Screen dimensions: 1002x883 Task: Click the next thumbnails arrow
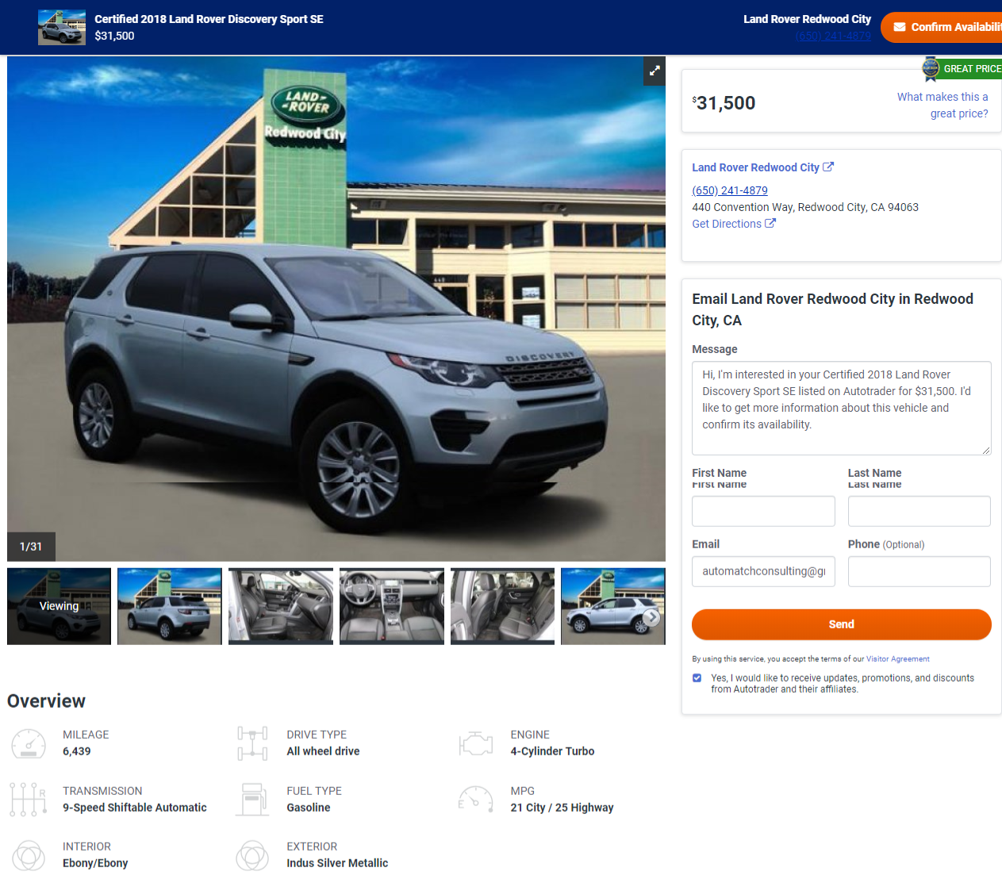[651, 617]
